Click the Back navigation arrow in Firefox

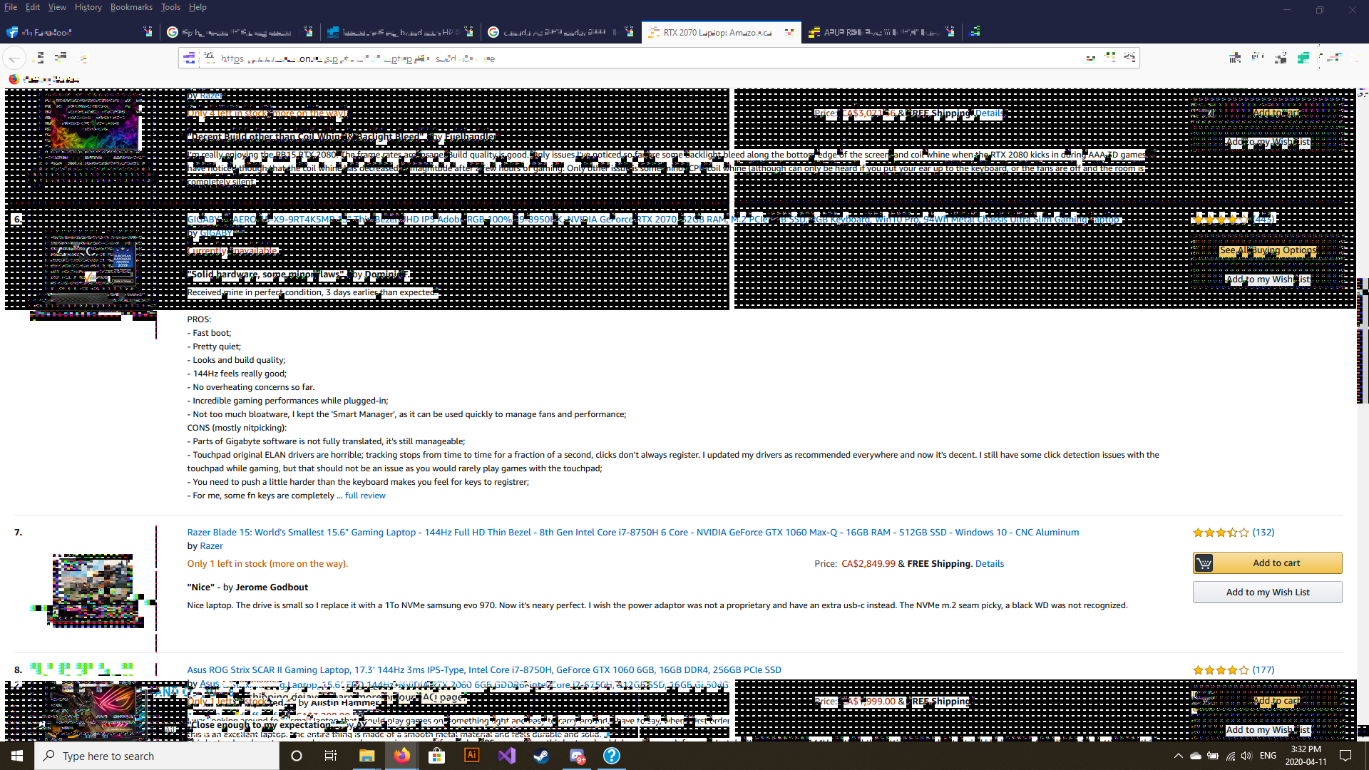point(14,58)
